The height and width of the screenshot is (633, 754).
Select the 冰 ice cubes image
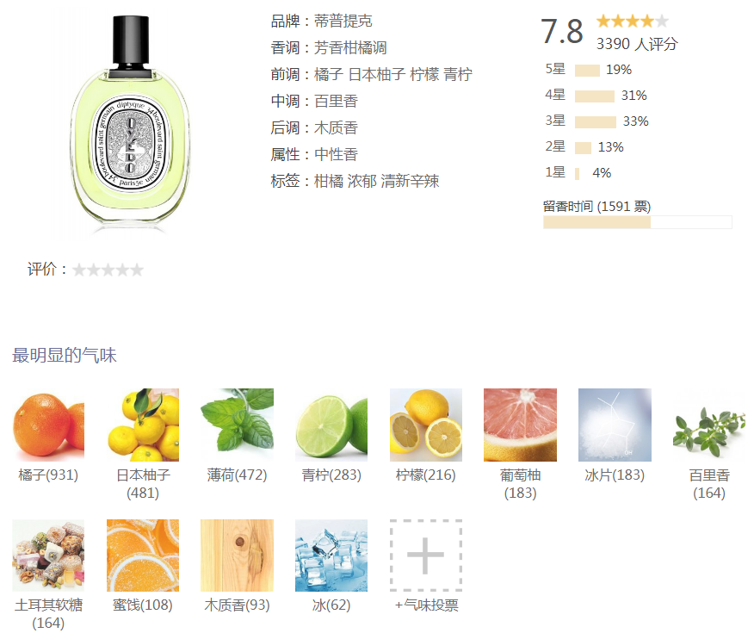click(x=331, y=555)
